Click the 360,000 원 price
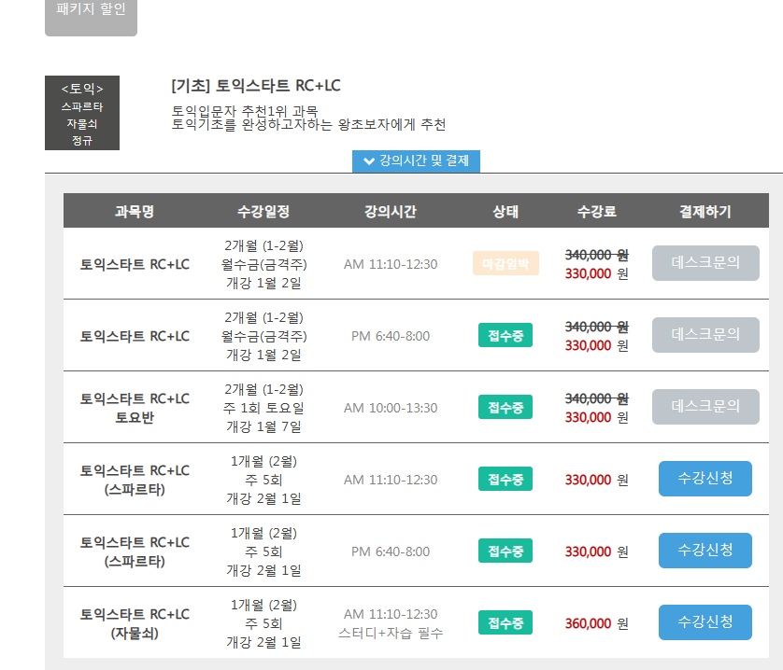Screen dimensions: 783x670 [596, 623]
